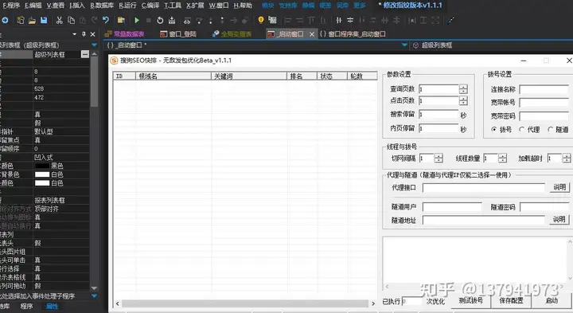This screenshot has height=313, width=573.
Task: Click the green Run program icon
Action: point(137,21)
